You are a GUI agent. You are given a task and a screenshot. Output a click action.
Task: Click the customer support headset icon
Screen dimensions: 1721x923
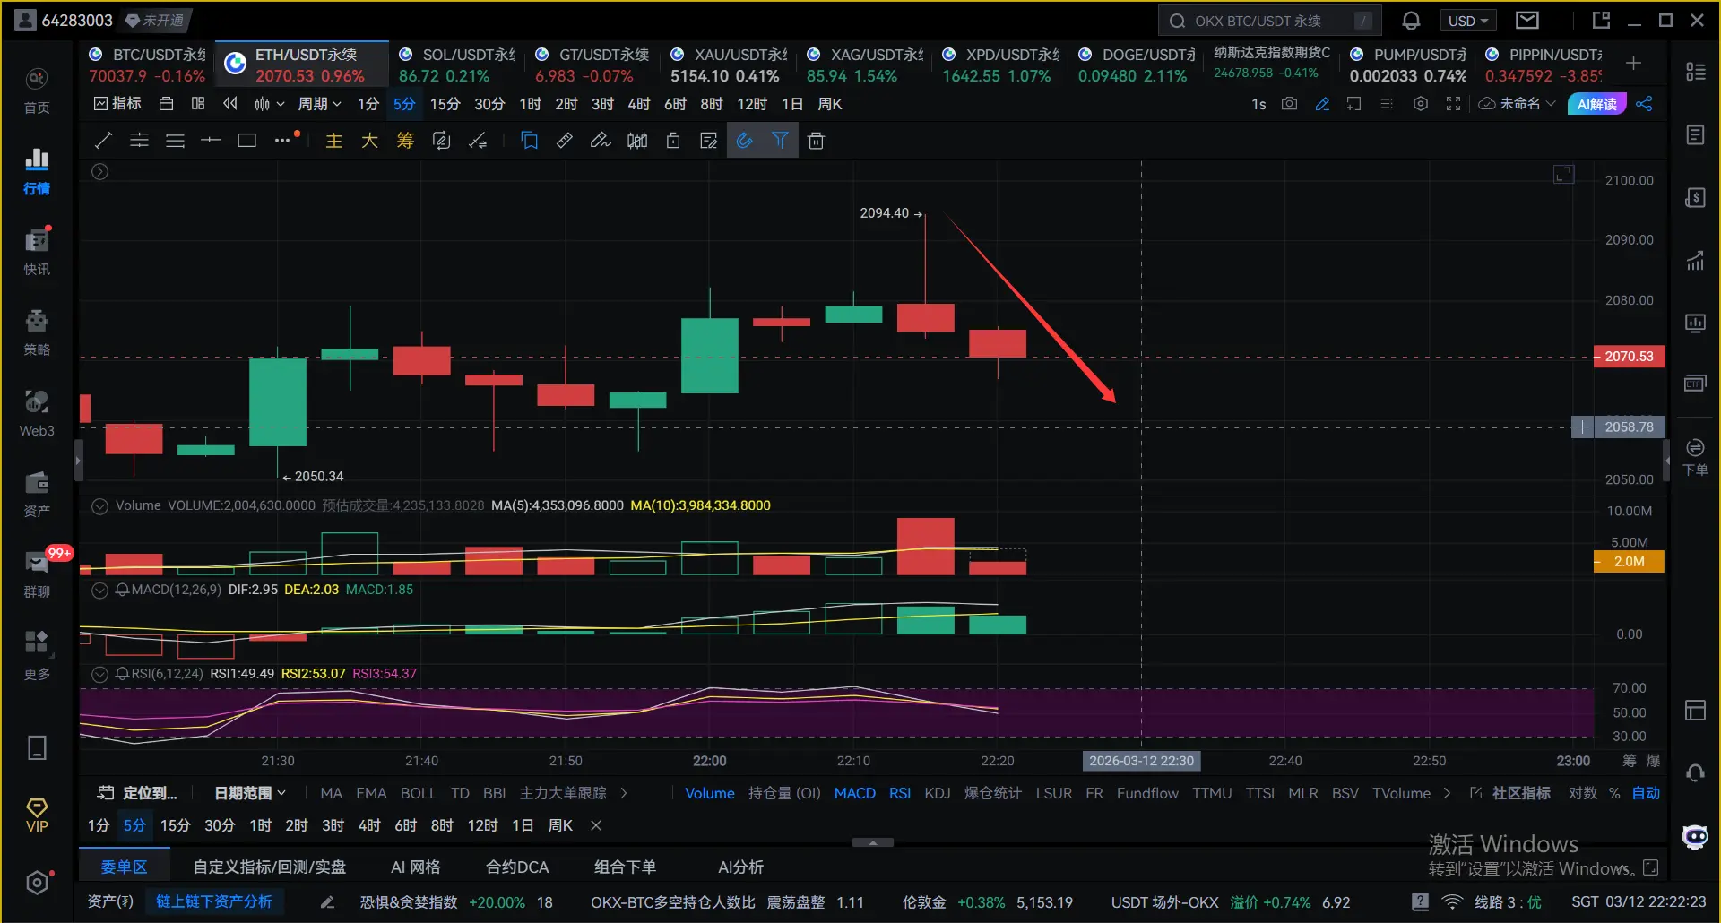(x=1695, y=772)
